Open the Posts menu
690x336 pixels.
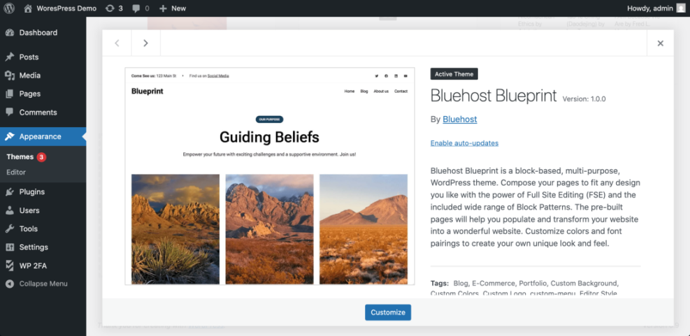(x=43, y=57)
